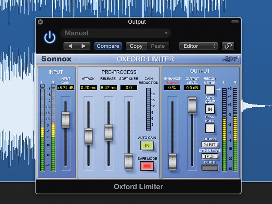
Task: Click the Depth button in the Output section
Action: coord(210,168)
